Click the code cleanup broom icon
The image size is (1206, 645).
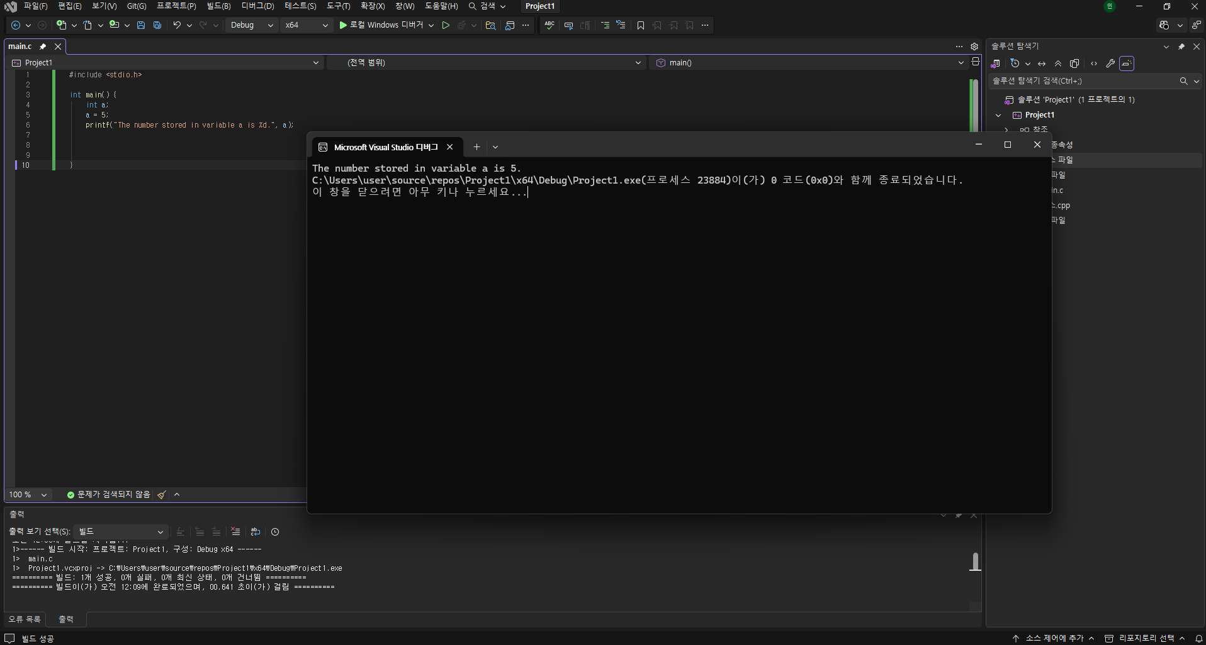(162, 495)
